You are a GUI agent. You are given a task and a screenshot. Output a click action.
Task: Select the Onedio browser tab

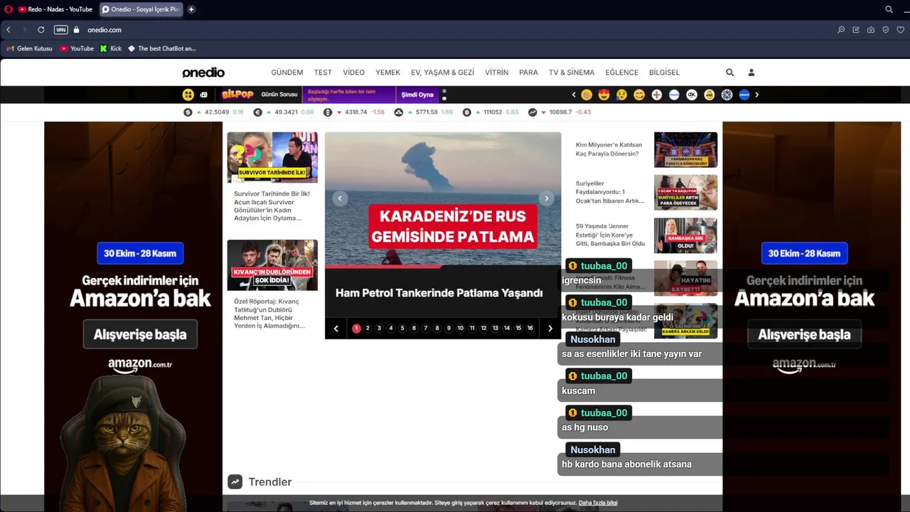[x=140, y=9]
